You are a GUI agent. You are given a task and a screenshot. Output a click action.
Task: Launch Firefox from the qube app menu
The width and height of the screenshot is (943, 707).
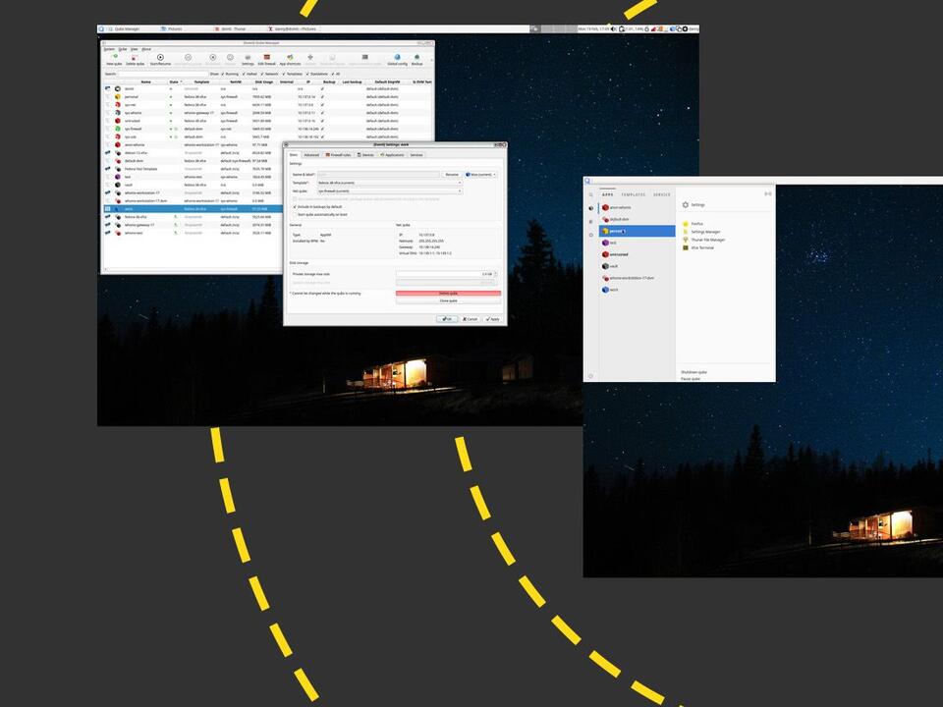click(696, 224)
